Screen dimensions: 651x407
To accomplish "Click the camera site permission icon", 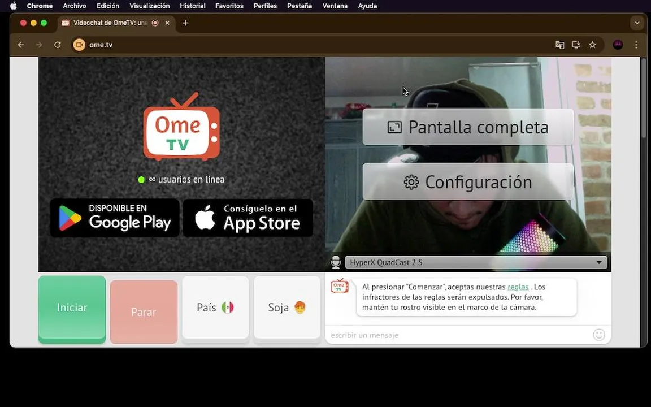I will click(x=79, y=45).
